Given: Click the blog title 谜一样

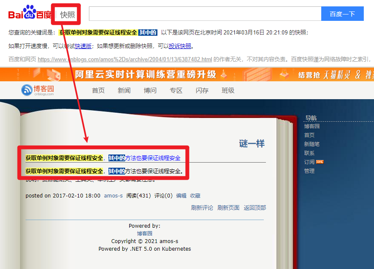Looking at the screenshot, I should coord(252,144).
